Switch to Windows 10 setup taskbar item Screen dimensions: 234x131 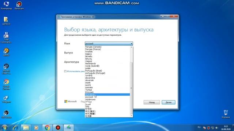point(69,128)
